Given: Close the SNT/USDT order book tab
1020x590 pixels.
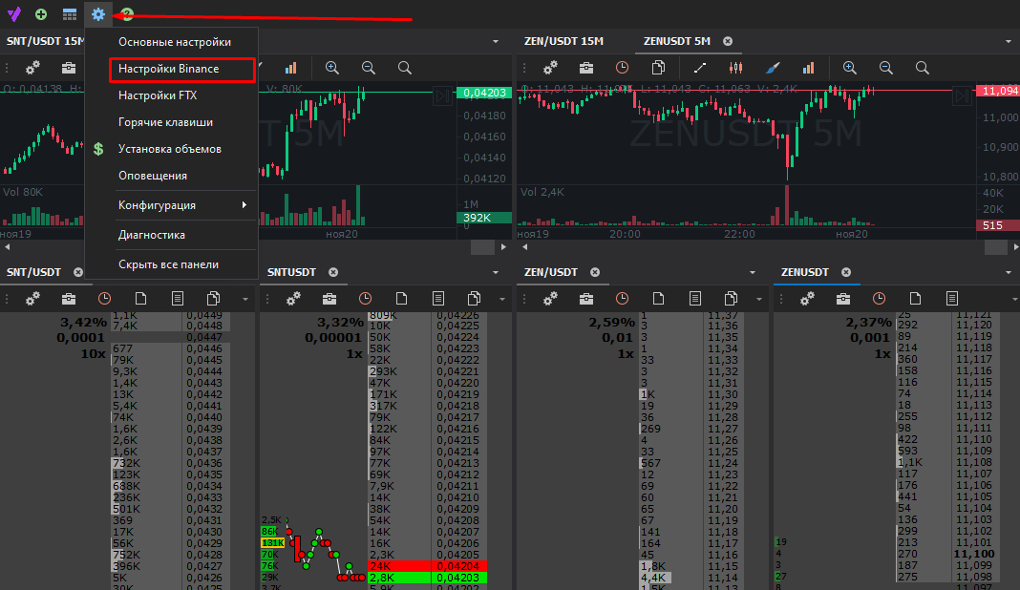Looking at the screenshot, I should [78, 272].
